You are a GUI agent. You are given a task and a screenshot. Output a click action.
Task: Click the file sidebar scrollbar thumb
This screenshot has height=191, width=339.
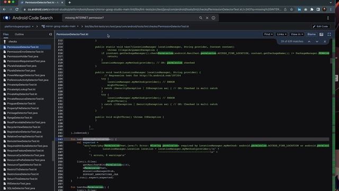(53, 151)
